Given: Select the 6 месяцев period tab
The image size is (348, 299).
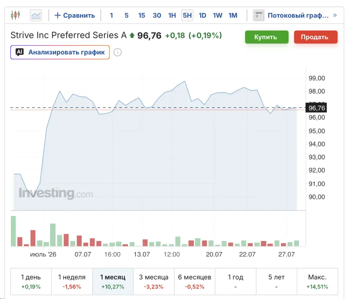Looking at the screenshot, I should tap(195, 282).
